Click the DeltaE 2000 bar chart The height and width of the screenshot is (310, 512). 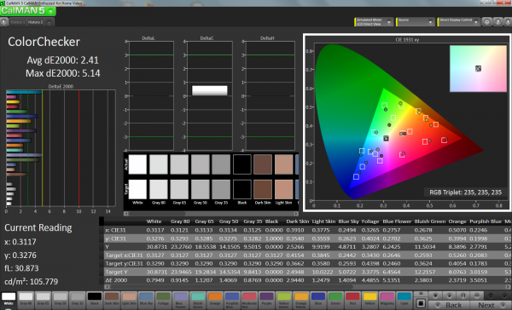tap(61, 147)
